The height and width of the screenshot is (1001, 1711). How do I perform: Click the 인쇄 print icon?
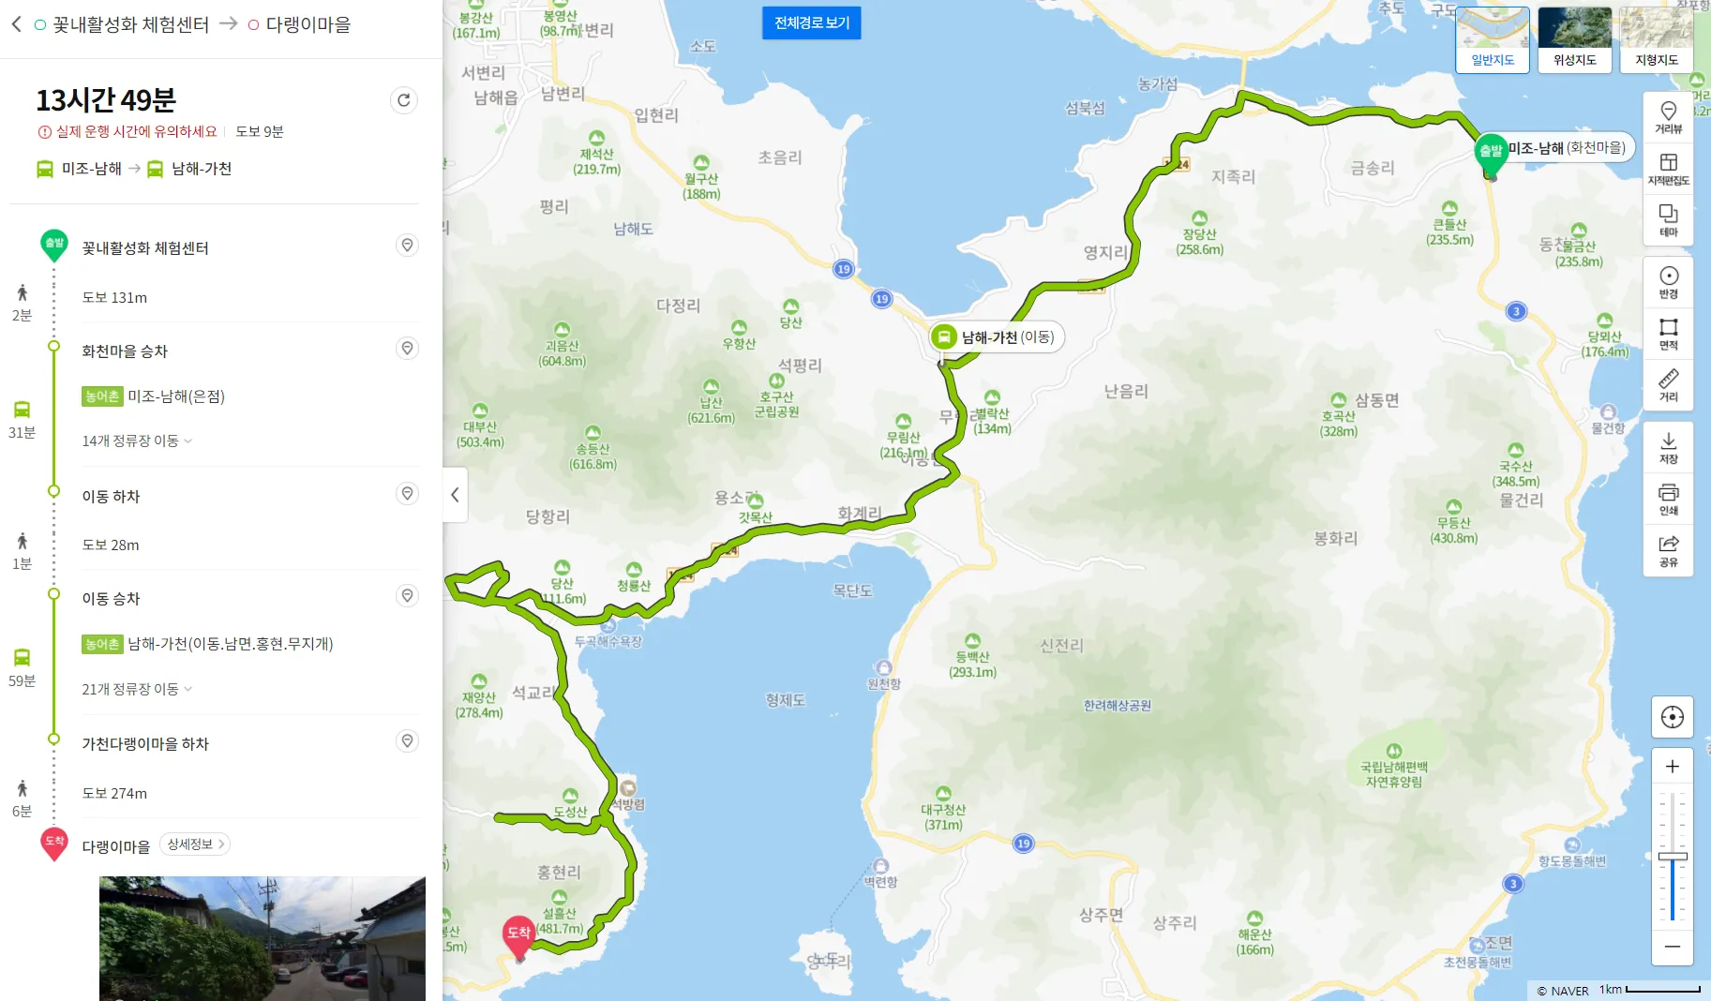[1668, 499]
